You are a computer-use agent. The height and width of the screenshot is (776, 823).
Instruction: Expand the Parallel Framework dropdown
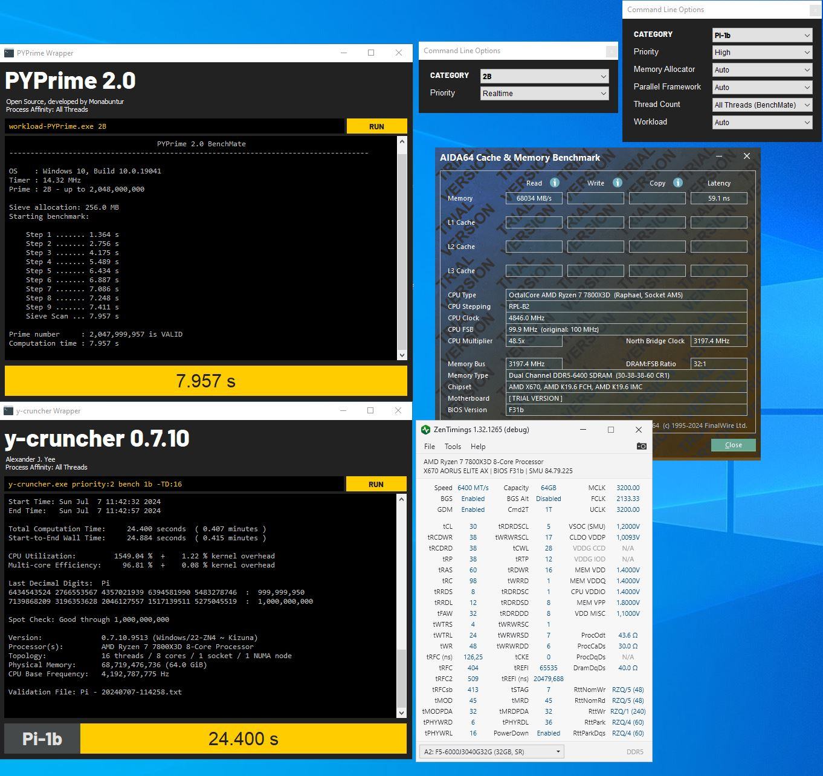coord(763,88)
